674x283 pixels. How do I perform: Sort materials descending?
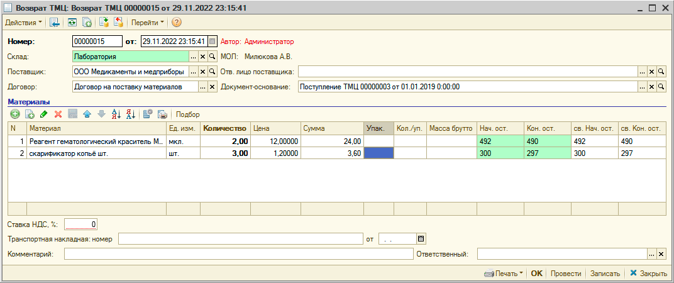coord(131,114)
